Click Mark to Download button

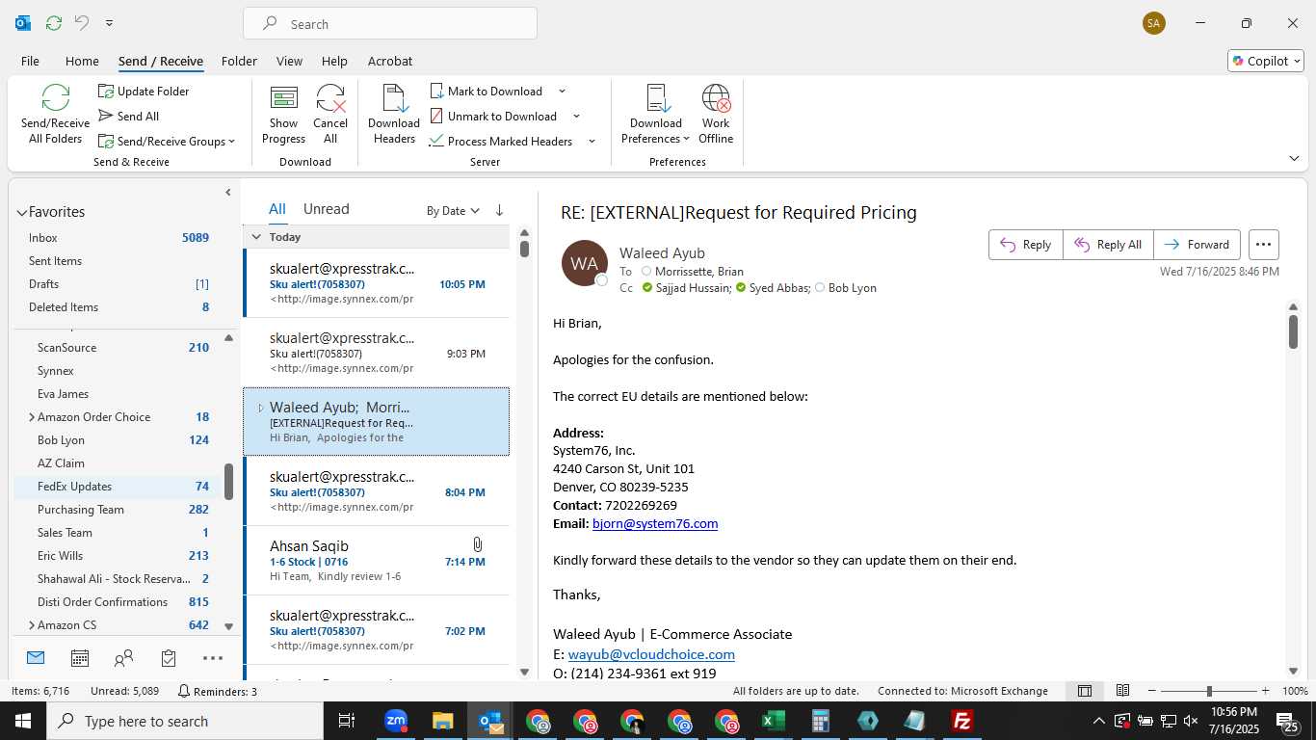(487, 92)
